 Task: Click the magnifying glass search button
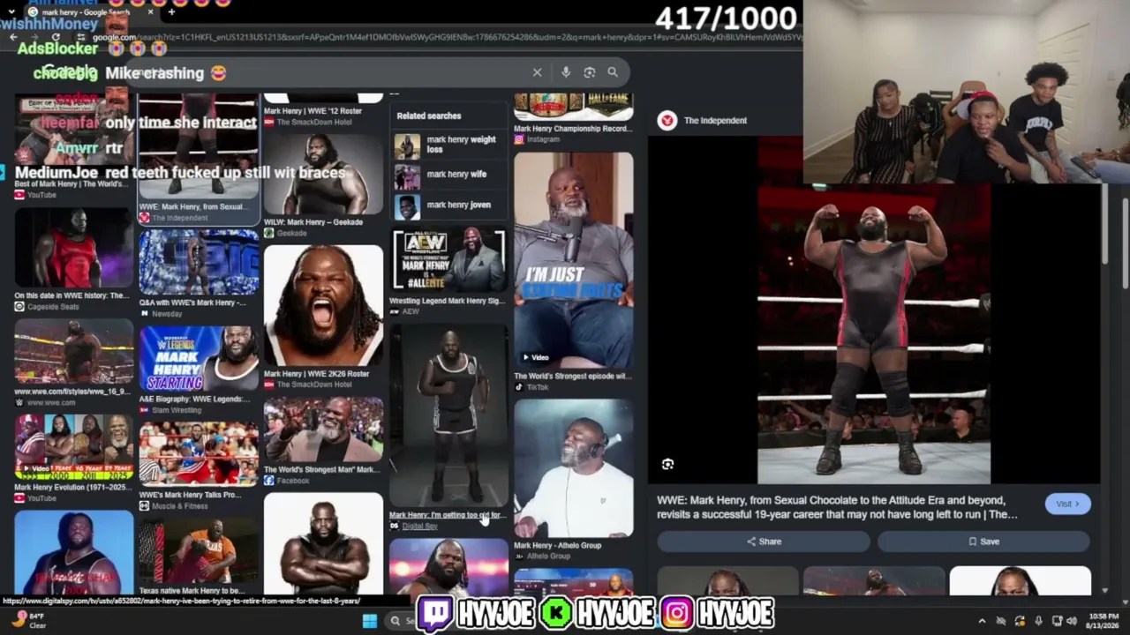pos(613,72)
